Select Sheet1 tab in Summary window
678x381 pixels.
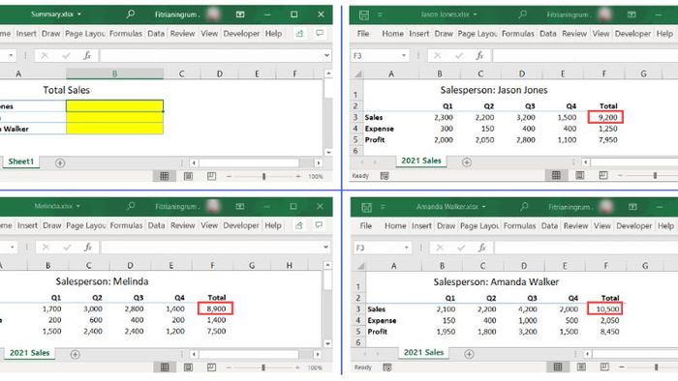[x=20, y=161]
